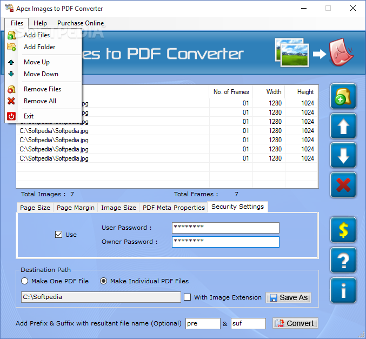Click the destination path C:\Softpedia field

coord(101,297)
